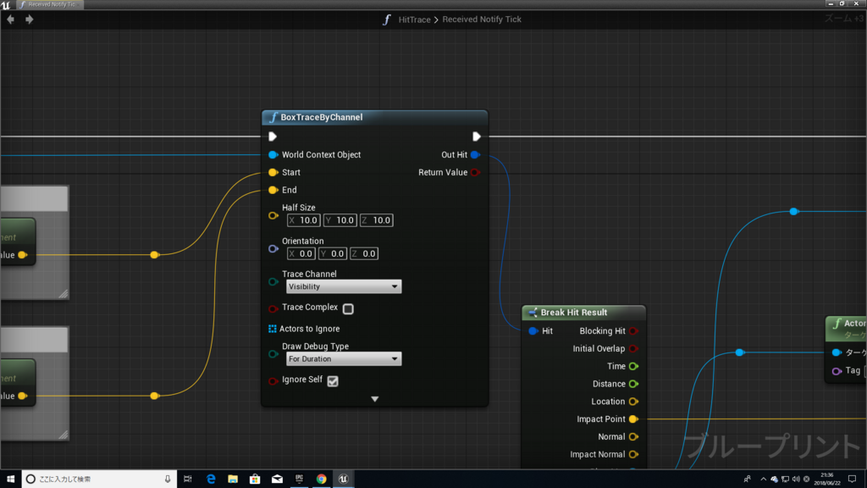
Task: Click the Actors to Ignore array pin
Action: click(x=273, y=329)
